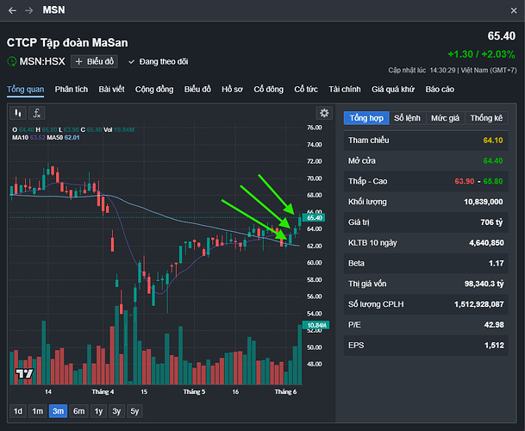Click the back arrow navigation icon

coord(13,11)
